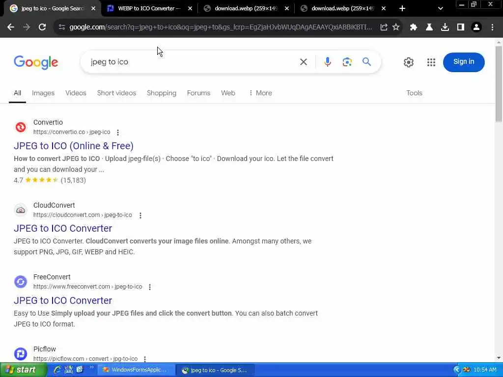This screenshot has height=377, width=503.
Task: Expand the More search filters
Action: [x=260, y=93]
